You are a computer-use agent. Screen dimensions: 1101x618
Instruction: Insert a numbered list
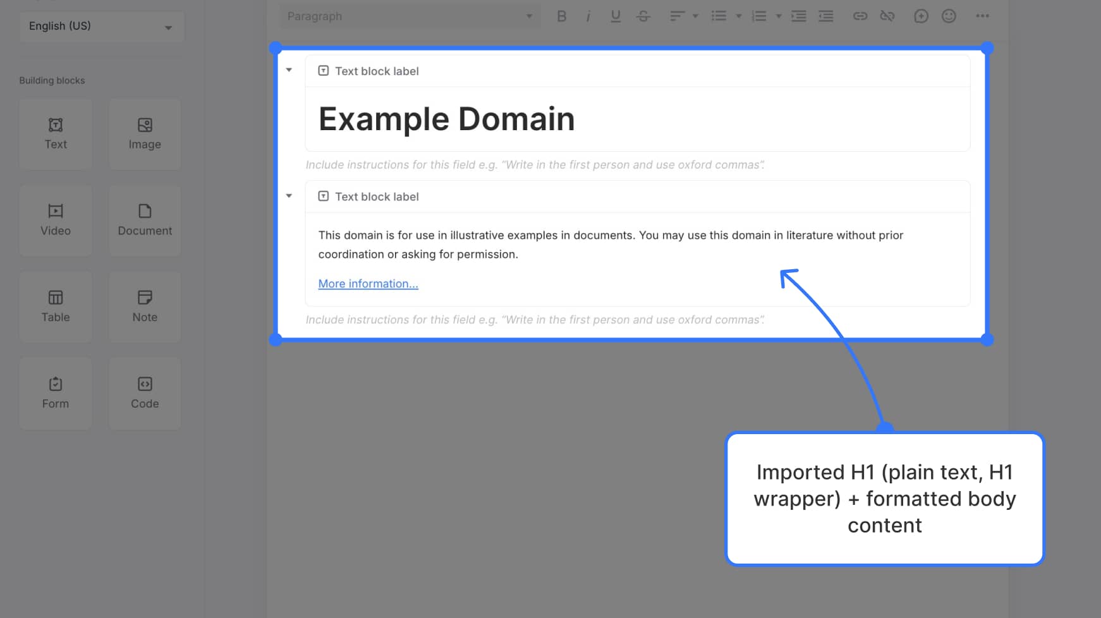click(x=759, y=16)
